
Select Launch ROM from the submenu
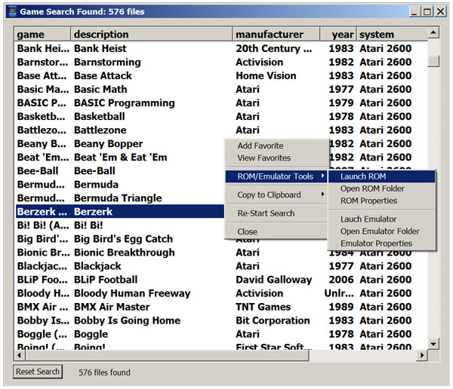click(362, 176)
